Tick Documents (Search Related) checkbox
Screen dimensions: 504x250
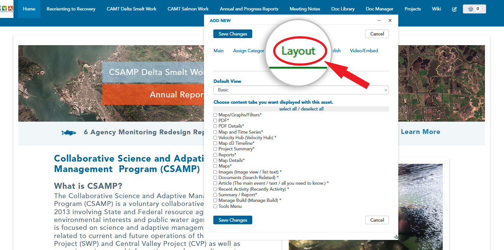click(215, 178)
